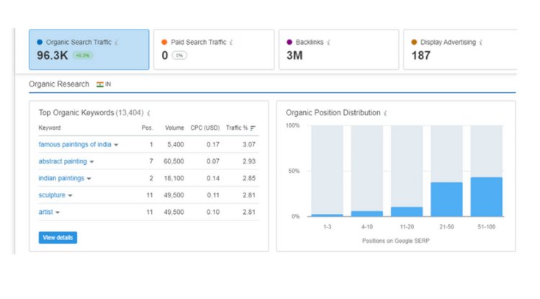The width and height of the screenshot is (540, 299).
Task: Click the 21-50 axis label
Action: tap(446, 227)
